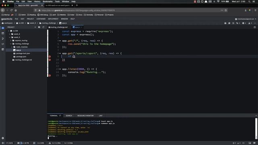
Task: Open the DEPLOYMENT menu
Action: pyautogui.click(x=53, y=19)
